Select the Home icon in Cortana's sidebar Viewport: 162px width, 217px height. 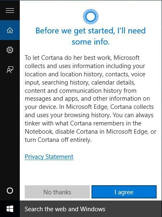[10, 30]
